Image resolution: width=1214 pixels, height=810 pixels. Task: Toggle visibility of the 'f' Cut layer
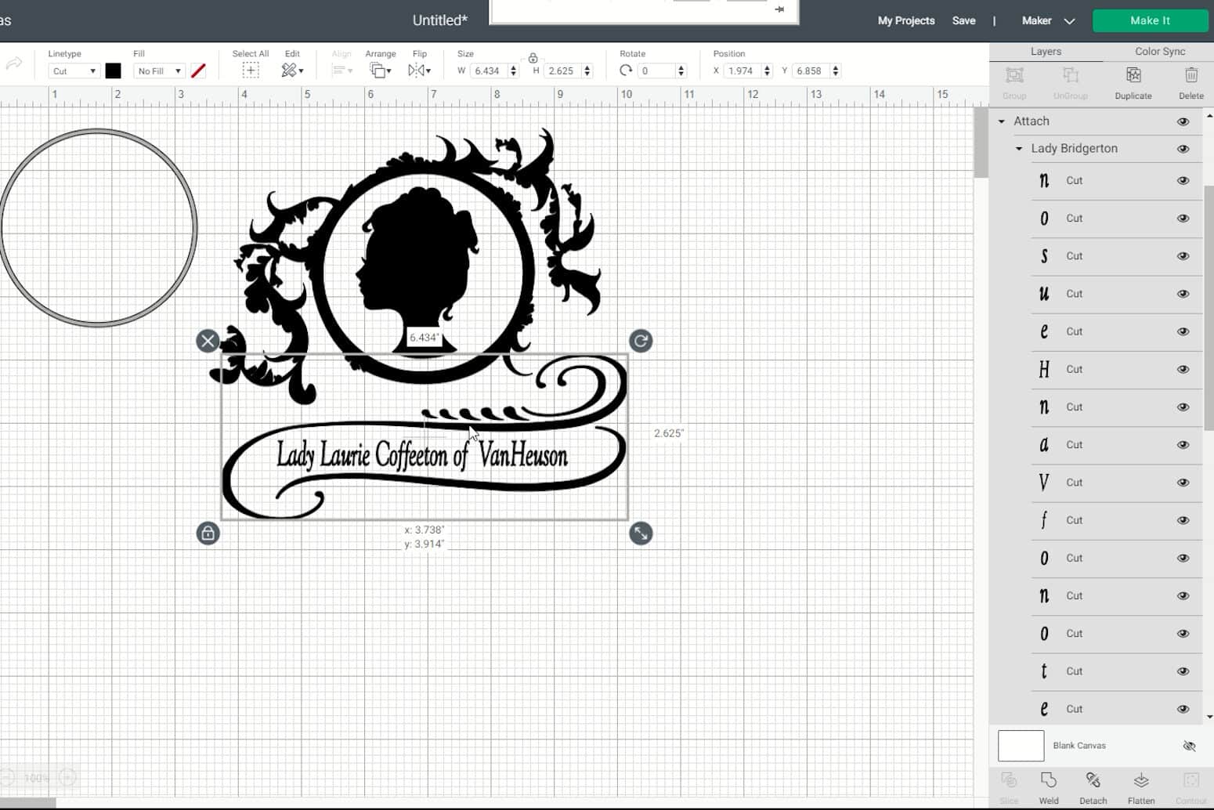point(1183,520)
